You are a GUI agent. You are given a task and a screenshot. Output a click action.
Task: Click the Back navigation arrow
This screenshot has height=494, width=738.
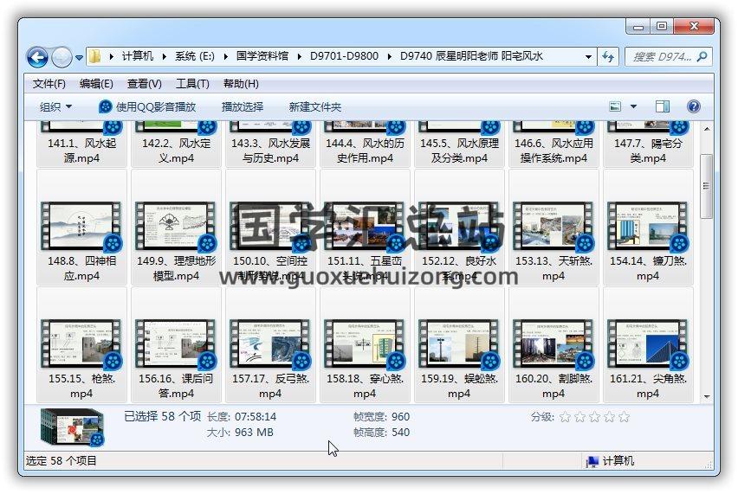pyautogui.click(x=37, y=57)
